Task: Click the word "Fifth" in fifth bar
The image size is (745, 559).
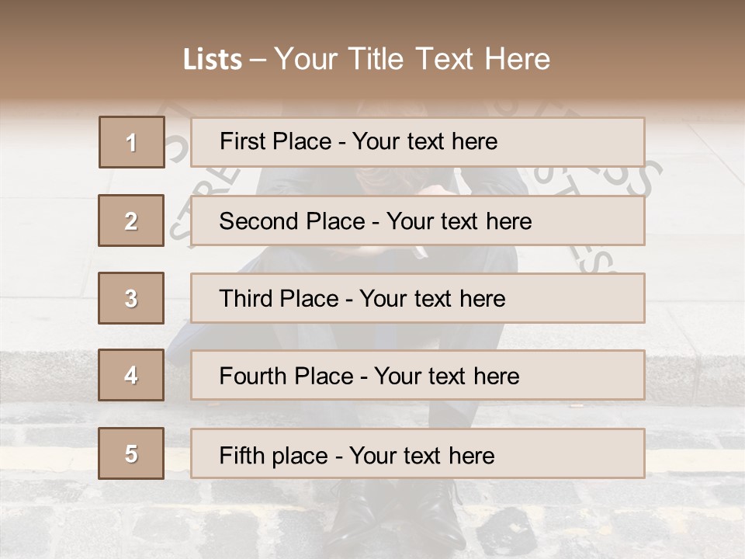Action: click(x=242, y=455)
